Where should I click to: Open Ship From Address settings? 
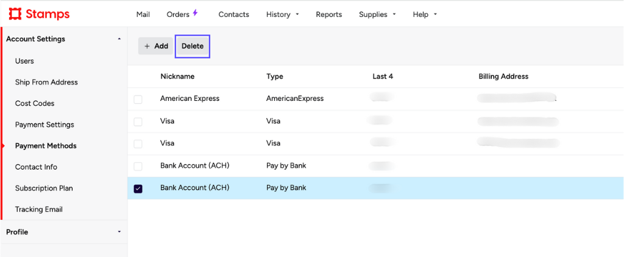click(x=46, y=82)
